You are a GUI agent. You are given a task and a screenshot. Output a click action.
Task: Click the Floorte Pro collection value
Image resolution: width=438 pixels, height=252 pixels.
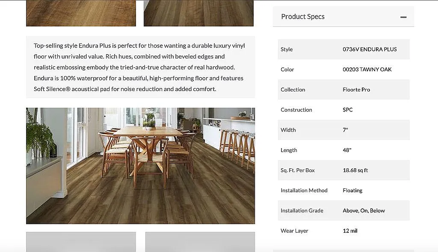click(356, 90)
